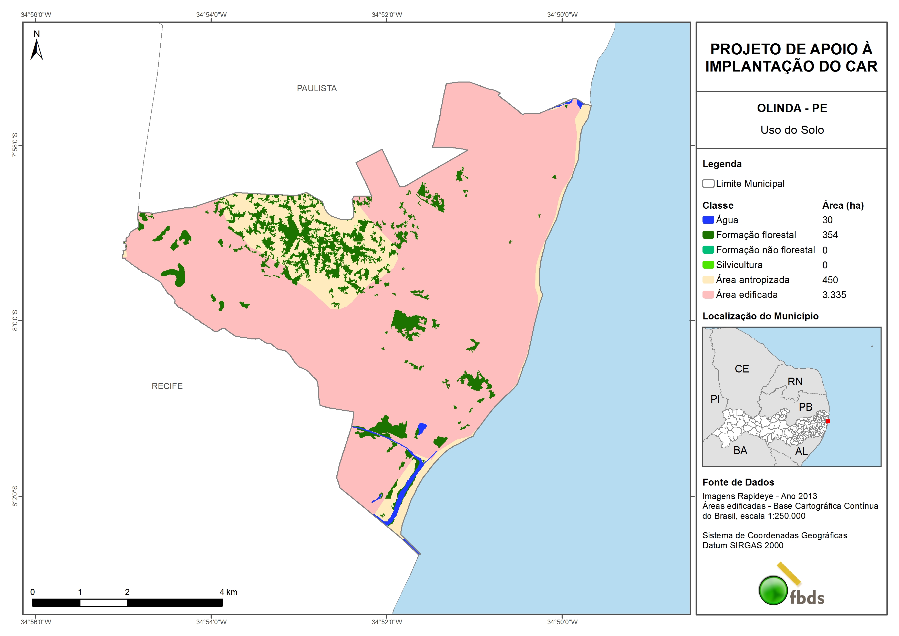
Task: Click the scale bar 4 km label
Action: click(x=228, y=592)
